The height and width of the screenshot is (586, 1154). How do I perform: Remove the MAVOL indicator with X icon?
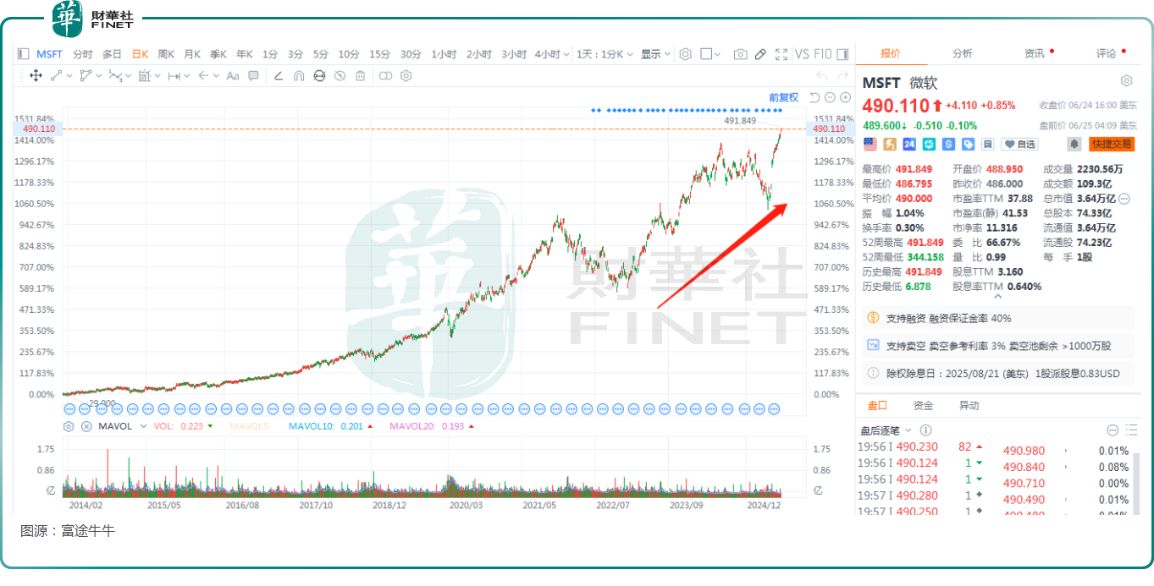click(86, 426)
